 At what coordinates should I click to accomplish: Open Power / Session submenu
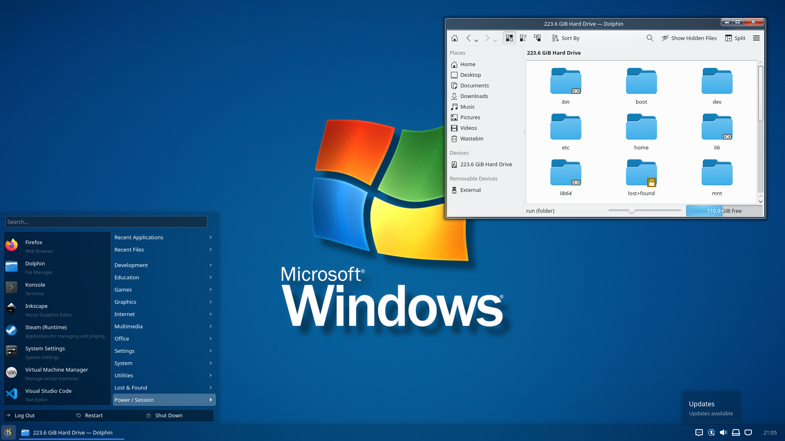164,400
